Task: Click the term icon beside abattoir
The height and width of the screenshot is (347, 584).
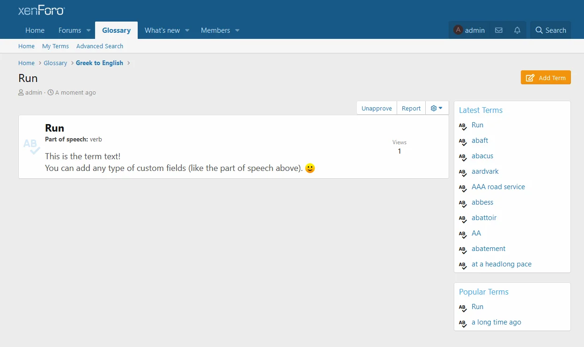Action: tap(463, 218)
